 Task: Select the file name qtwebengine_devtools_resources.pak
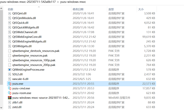[x=36, y=51]
